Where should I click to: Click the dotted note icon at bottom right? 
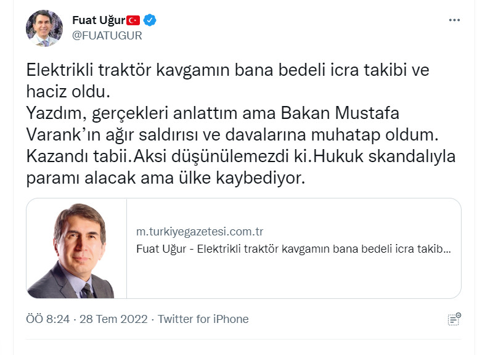tap(454, 319)
